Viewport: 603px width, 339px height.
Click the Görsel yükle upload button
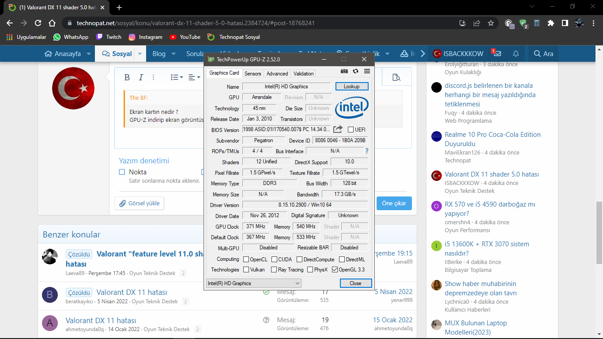tap(139, 203)
